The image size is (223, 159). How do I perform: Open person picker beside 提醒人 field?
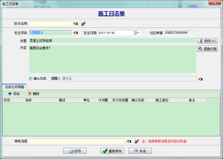point(200,79)
